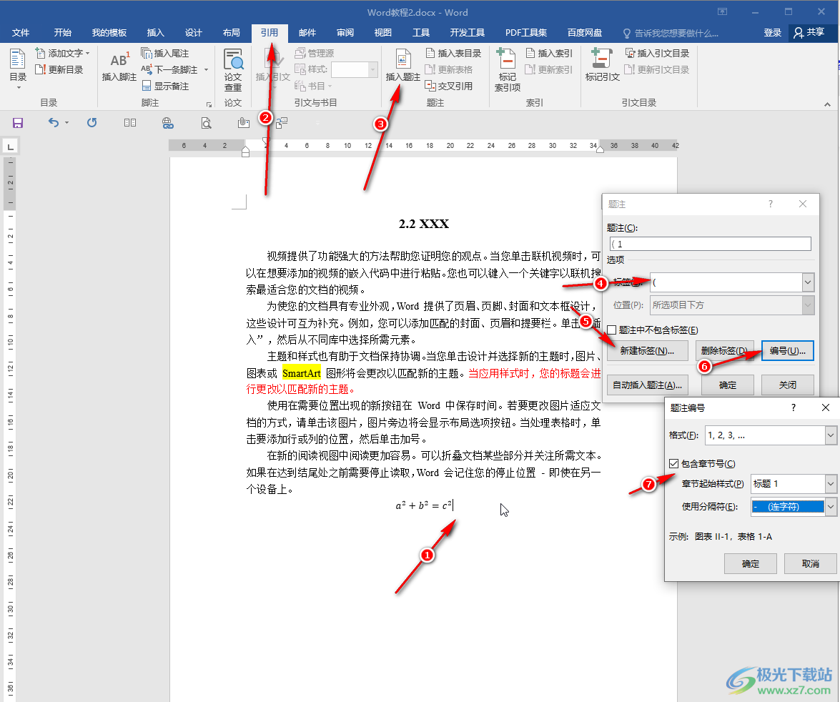Image resolution: width=840 pixels, height=702 pixels.
Task: Click Show Notes (显示备注)
Action: coord(165,86)
